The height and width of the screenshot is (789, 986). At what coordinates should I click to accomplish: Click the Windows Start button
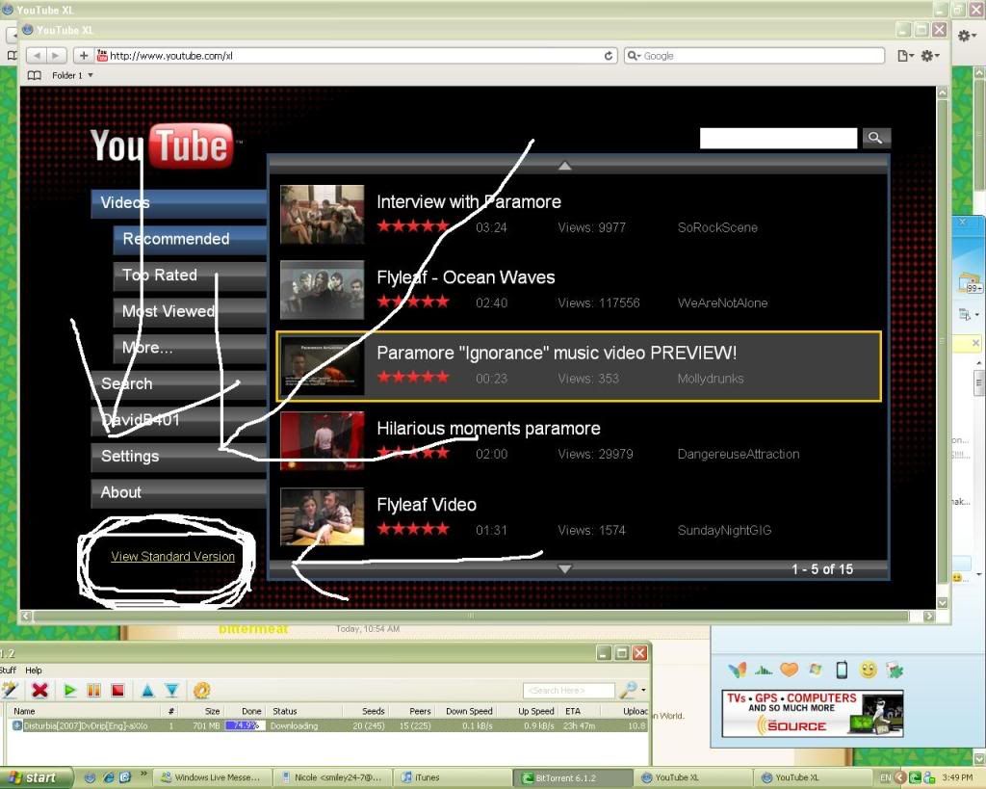(34, 777)
